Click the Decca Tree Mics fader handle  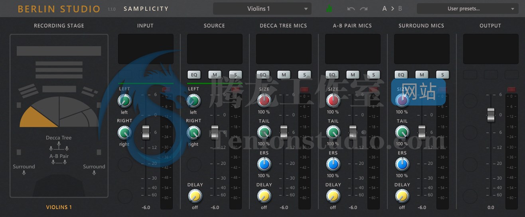click(284, 132)
